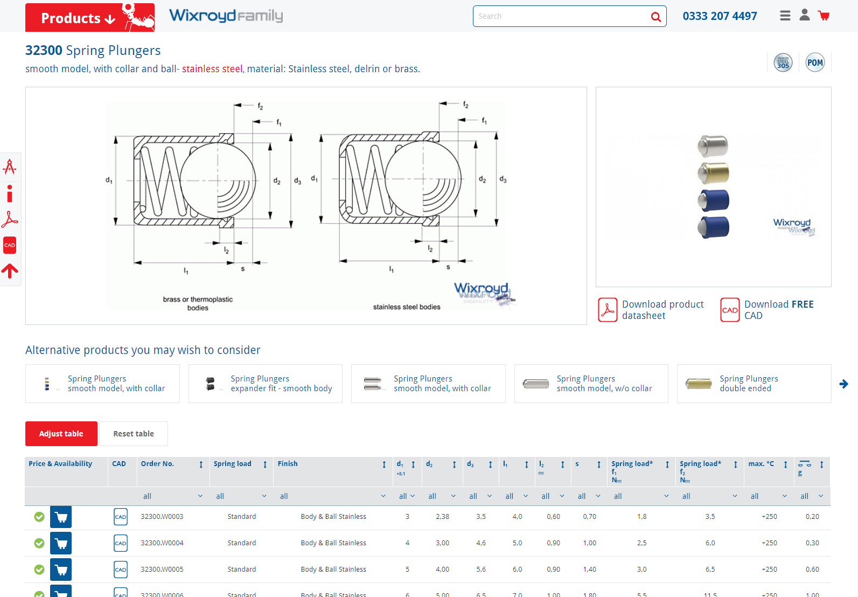The image size is (858, 597).
Task: Click the red info icon in sidebar
Action: (10, 193)
